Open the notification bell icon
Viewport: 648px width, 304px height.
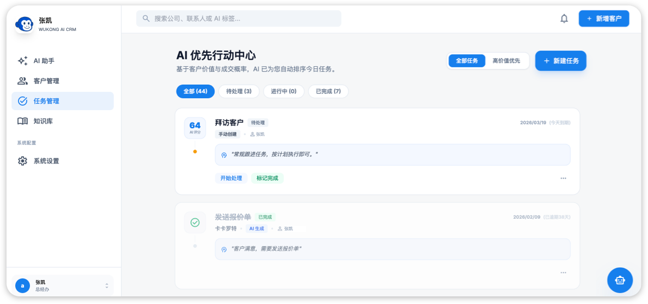tap(564, 18)
